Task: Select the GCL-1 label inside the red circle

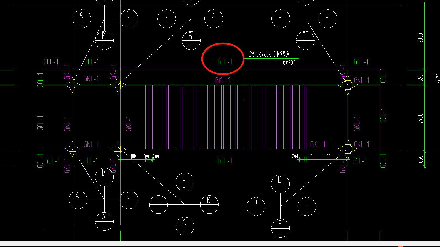Action: tap(225, 62)
